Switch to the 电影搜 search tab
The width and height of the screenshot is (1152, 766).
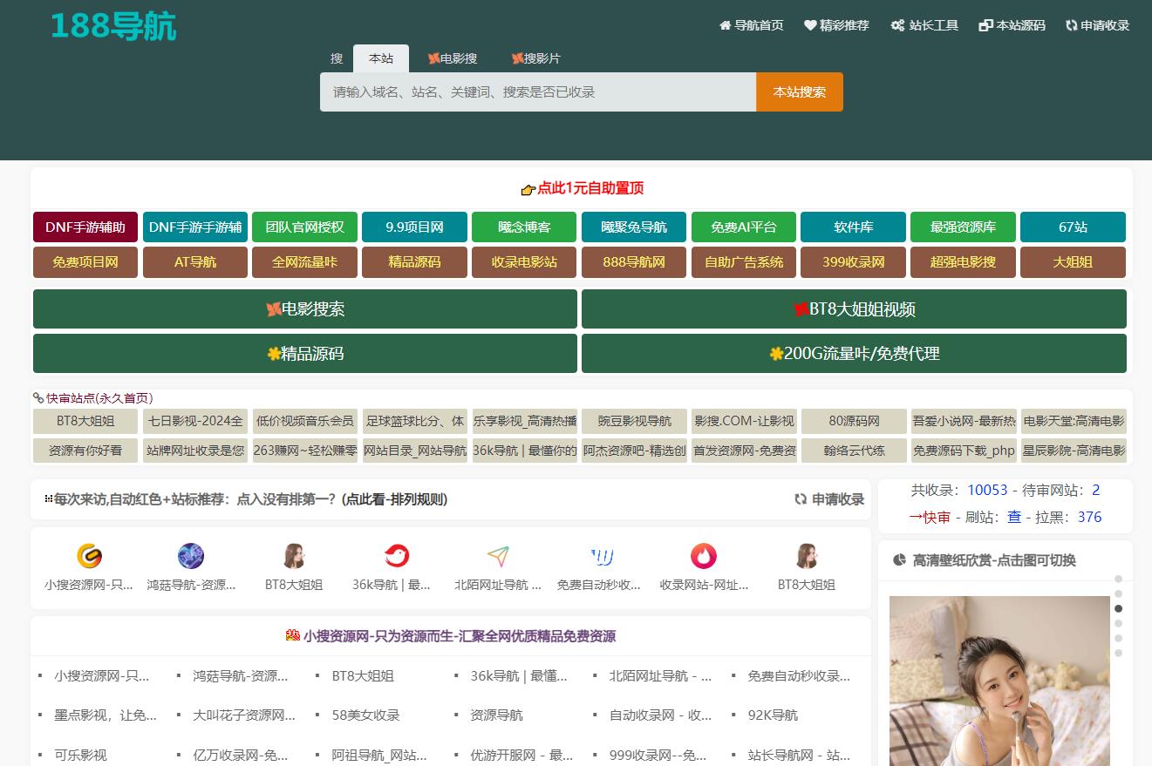pos(453,58)
